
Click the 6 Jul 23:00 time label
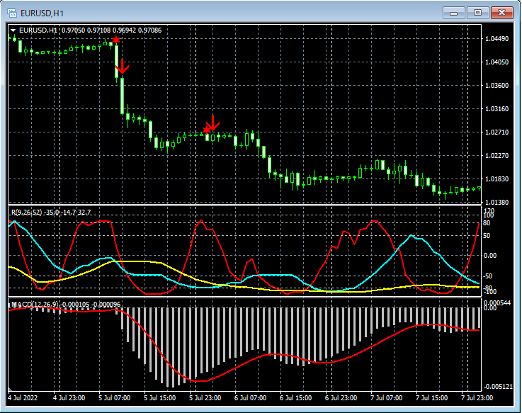click(x=341, y=397)
